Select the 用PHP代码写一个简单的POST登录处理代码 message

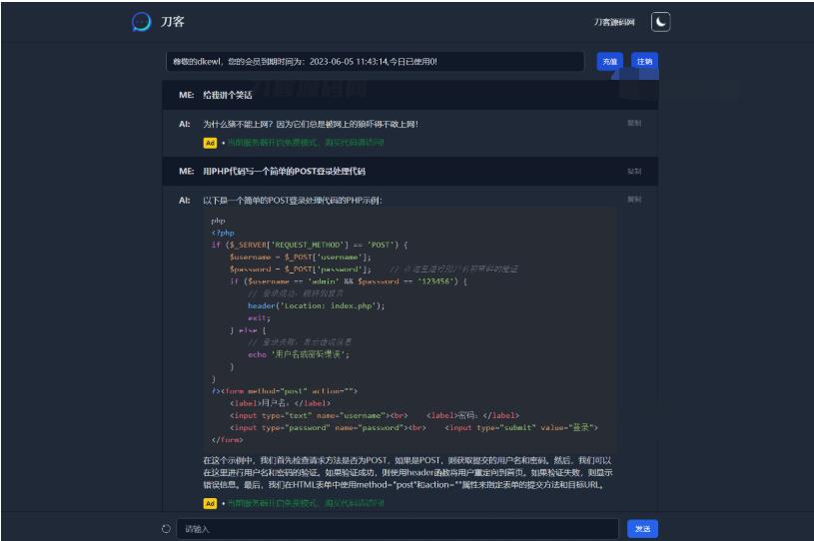[283, 172]
